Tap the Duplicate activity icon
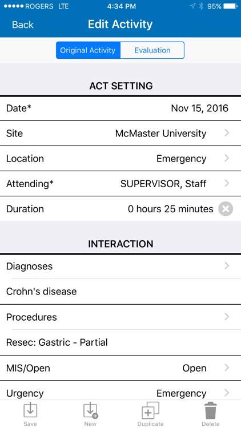 150,410
